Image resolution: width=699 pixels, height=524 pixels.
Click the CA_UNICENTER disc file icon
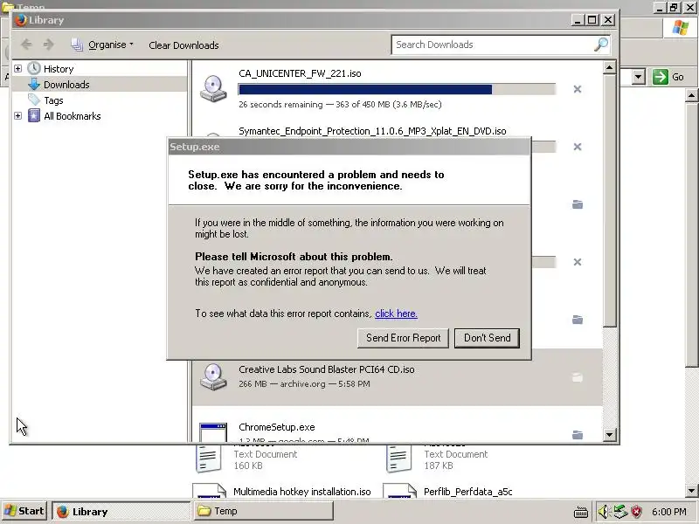point(213,88)
